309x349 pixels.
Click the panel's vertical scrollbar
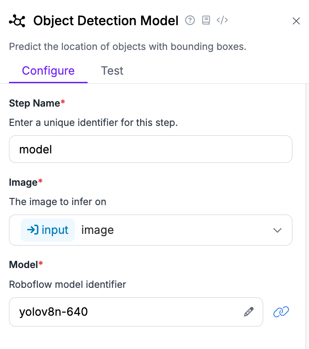coord(307,202)
